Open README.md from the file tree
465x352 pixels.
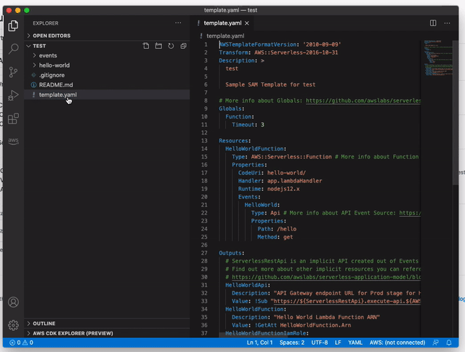click(x=55, y=85)
